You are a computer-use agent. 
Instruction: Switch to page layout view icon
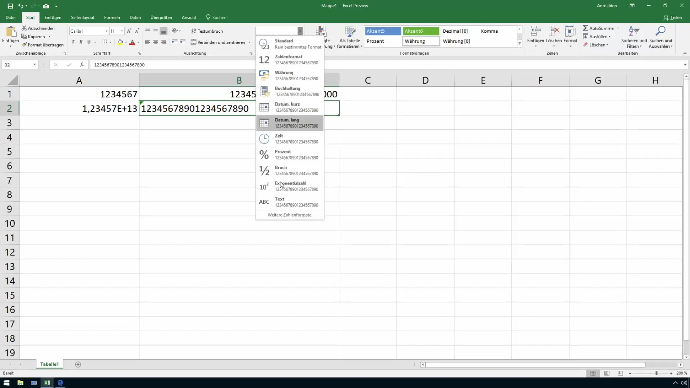click(607, 373)
